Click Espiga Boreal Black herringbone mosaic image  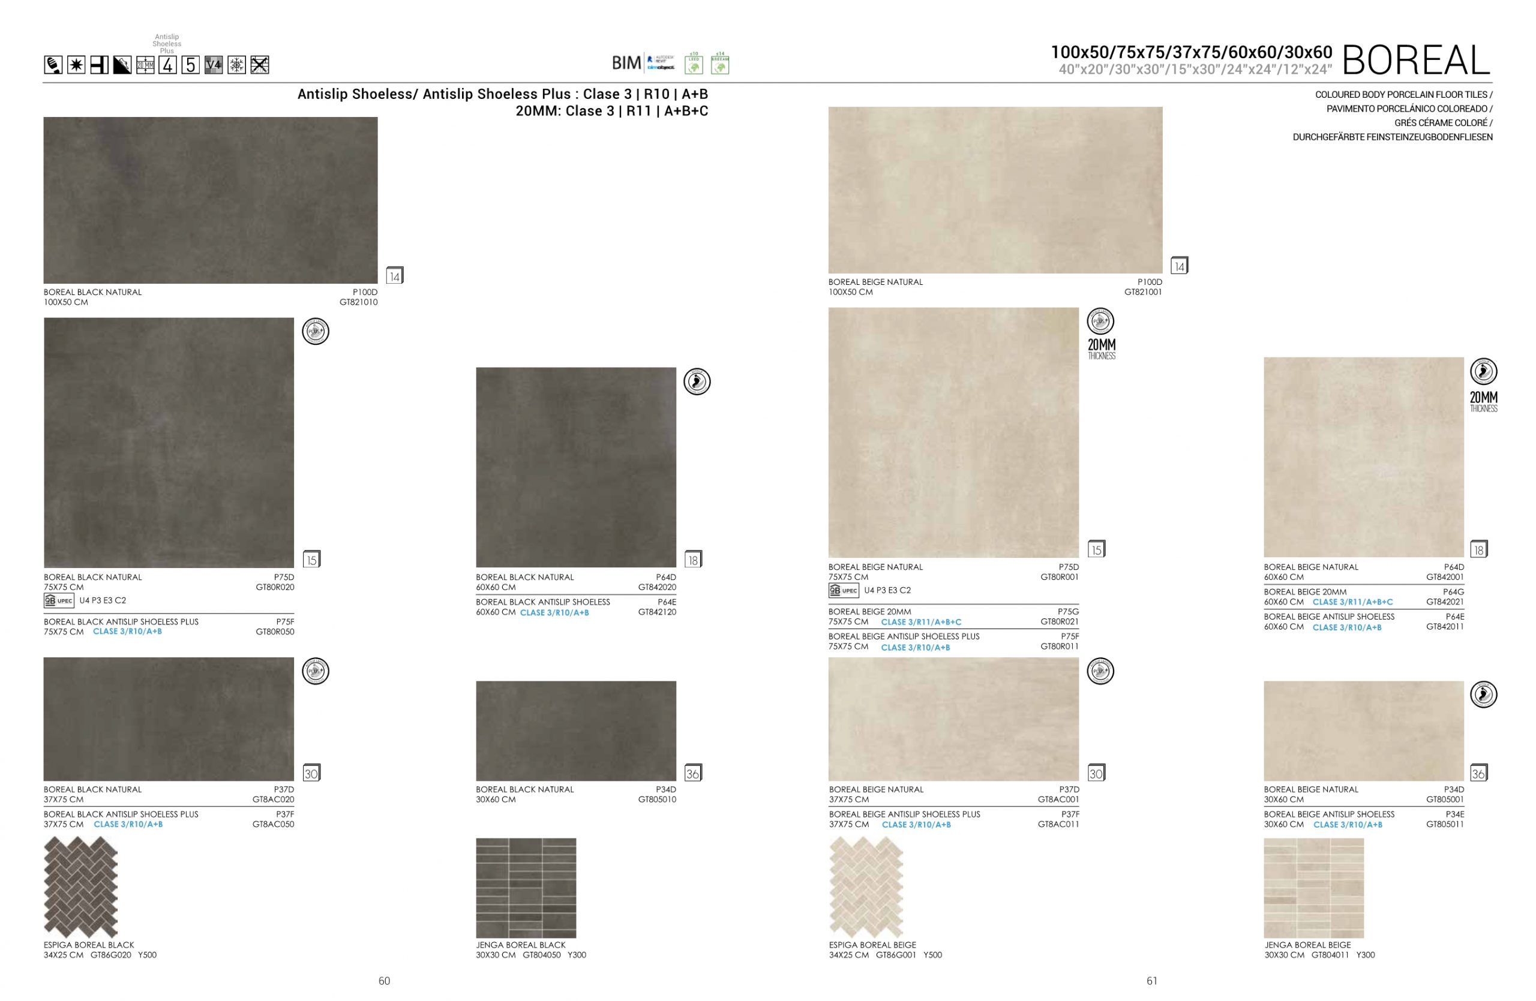80,888
